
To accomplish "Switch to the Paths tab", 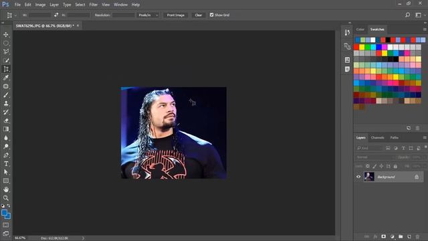I will tap(394, 137).
